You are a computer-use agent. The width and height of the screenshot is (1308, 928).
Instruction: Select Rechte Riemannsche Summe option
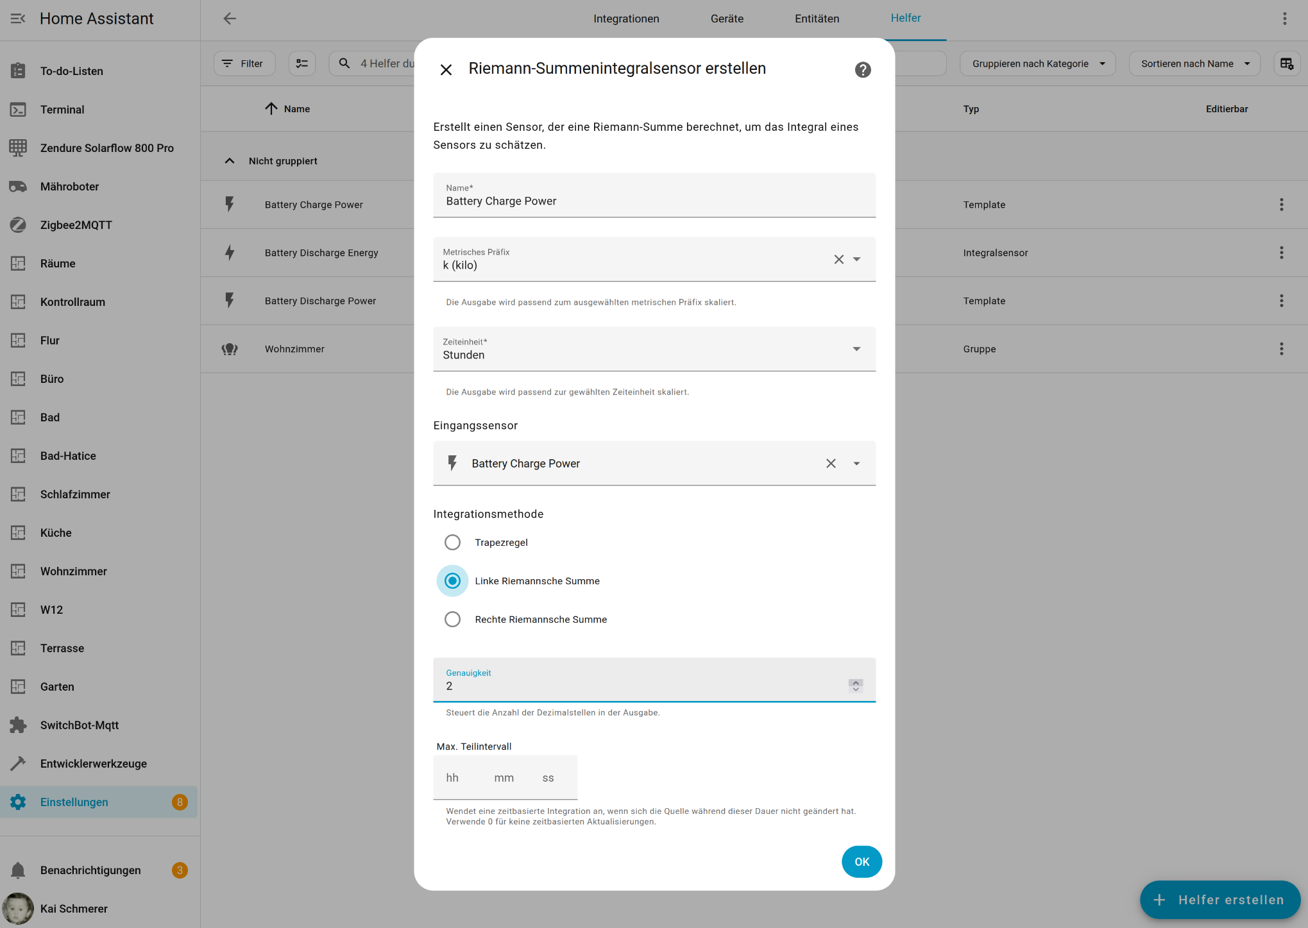(452, 620)
